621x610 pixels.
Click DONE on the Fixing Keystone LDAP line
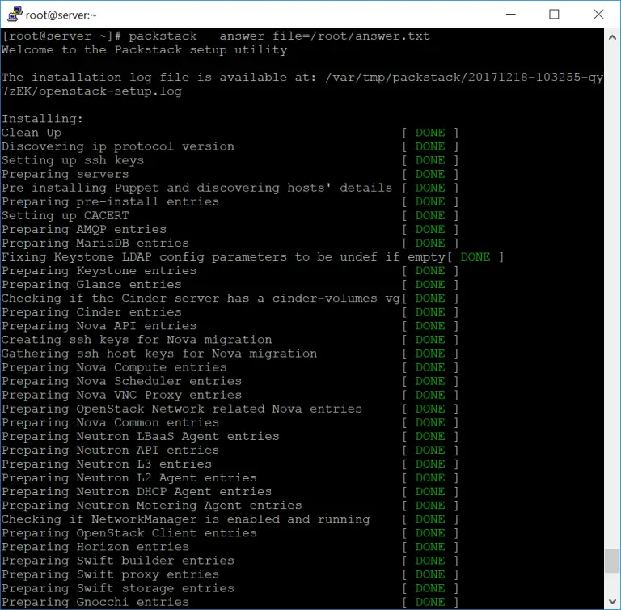[x=475, y=257]
